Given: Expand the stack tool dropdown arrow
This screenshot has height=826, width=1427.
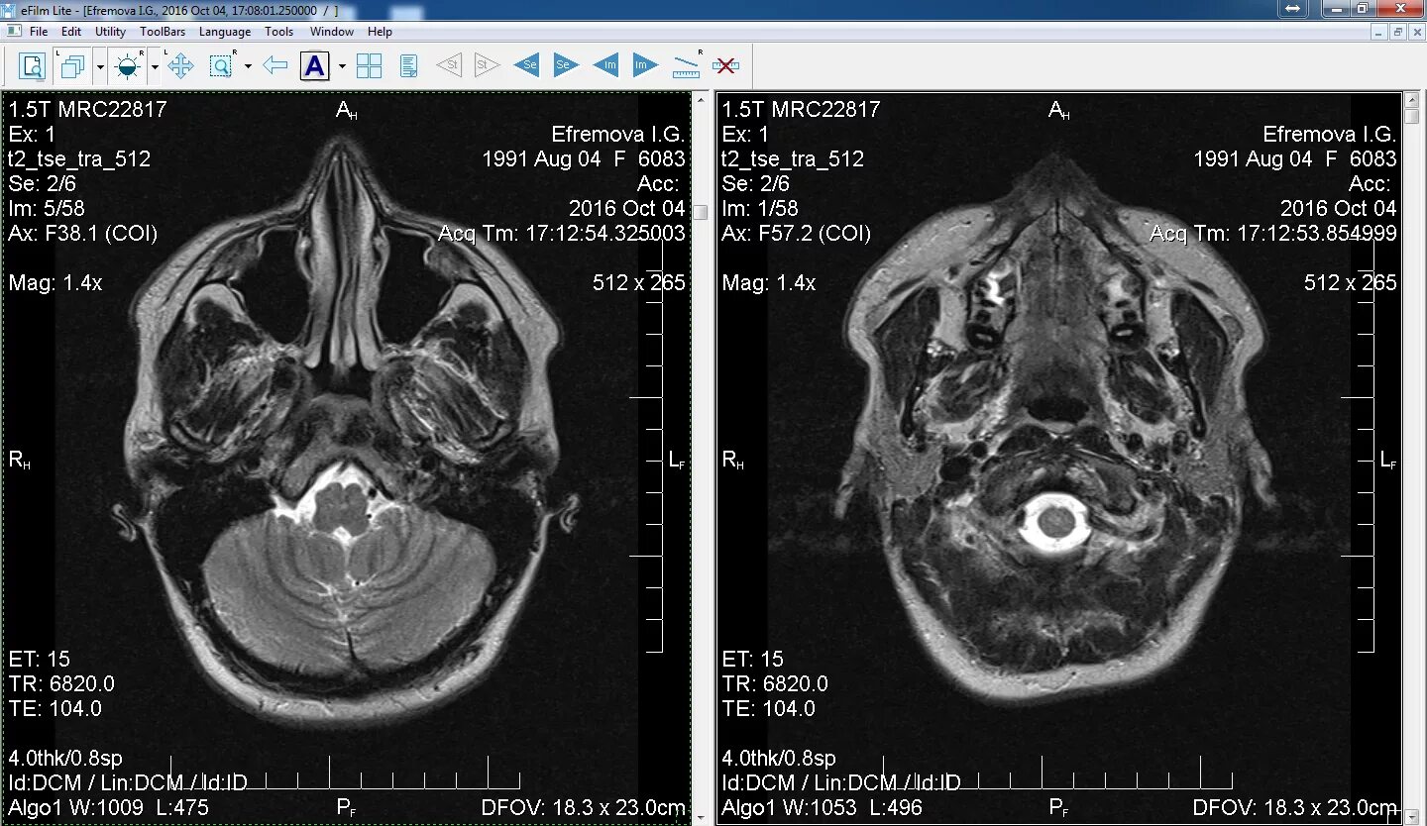Looking at the screenshot, I should (100, 67).
